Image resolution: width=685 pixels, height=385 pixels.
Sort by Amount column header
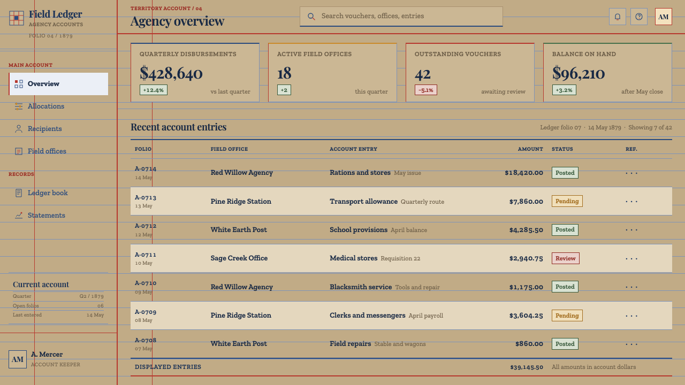530,149
